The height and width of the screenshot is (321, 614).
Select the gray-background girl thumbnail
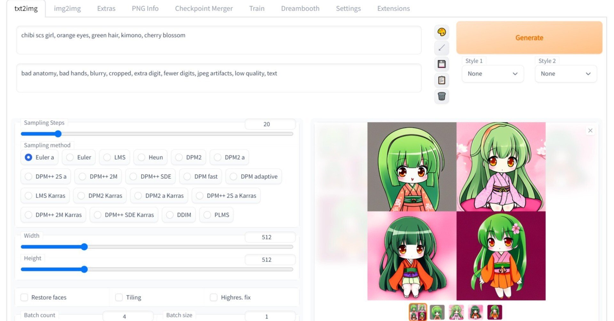pyautogui.click(x=437, y=312)
